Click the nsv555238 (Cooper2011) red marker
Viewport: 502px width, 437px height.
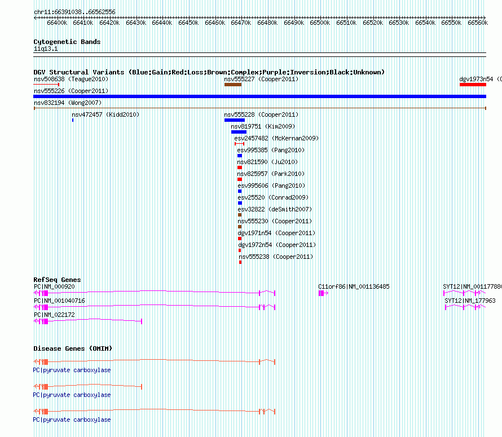tap(240, 262)
